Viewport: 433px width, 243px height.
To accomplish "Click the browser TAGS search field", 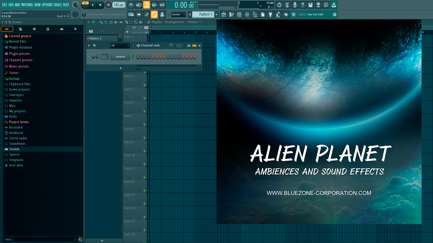I will (x=45, y=240).
